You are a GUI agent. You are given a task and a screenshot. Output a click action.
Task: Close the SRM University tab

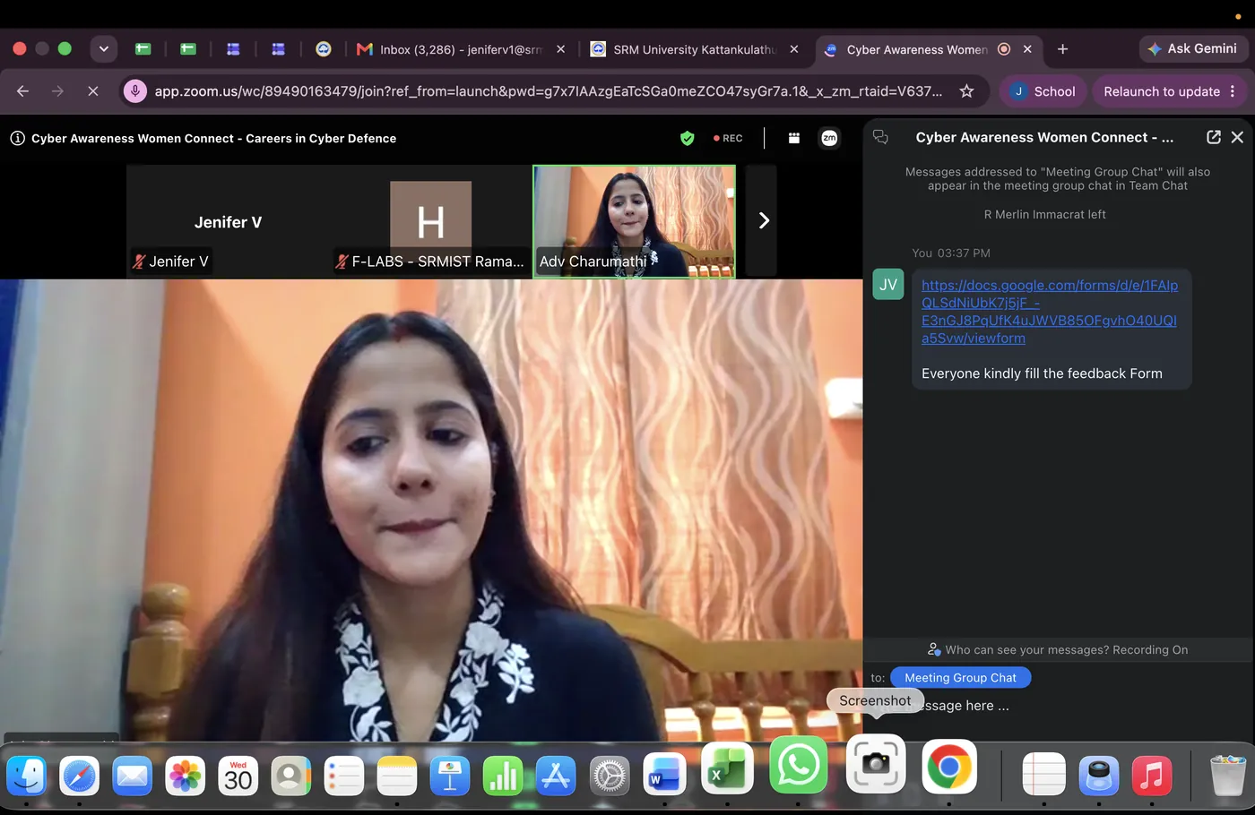(x=793, y=49)
